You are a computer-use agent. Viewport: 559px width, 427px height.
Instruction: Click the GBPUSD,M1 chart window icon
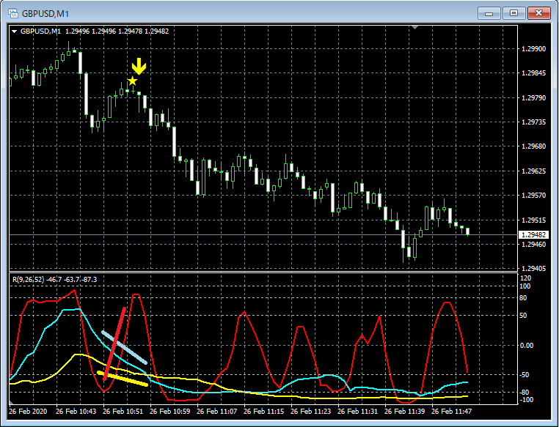tap(12, 13)
